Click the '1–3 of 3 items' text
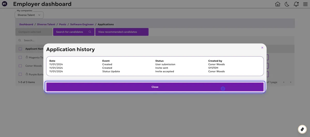Viewport: 310px width, 137px height. 27,82
